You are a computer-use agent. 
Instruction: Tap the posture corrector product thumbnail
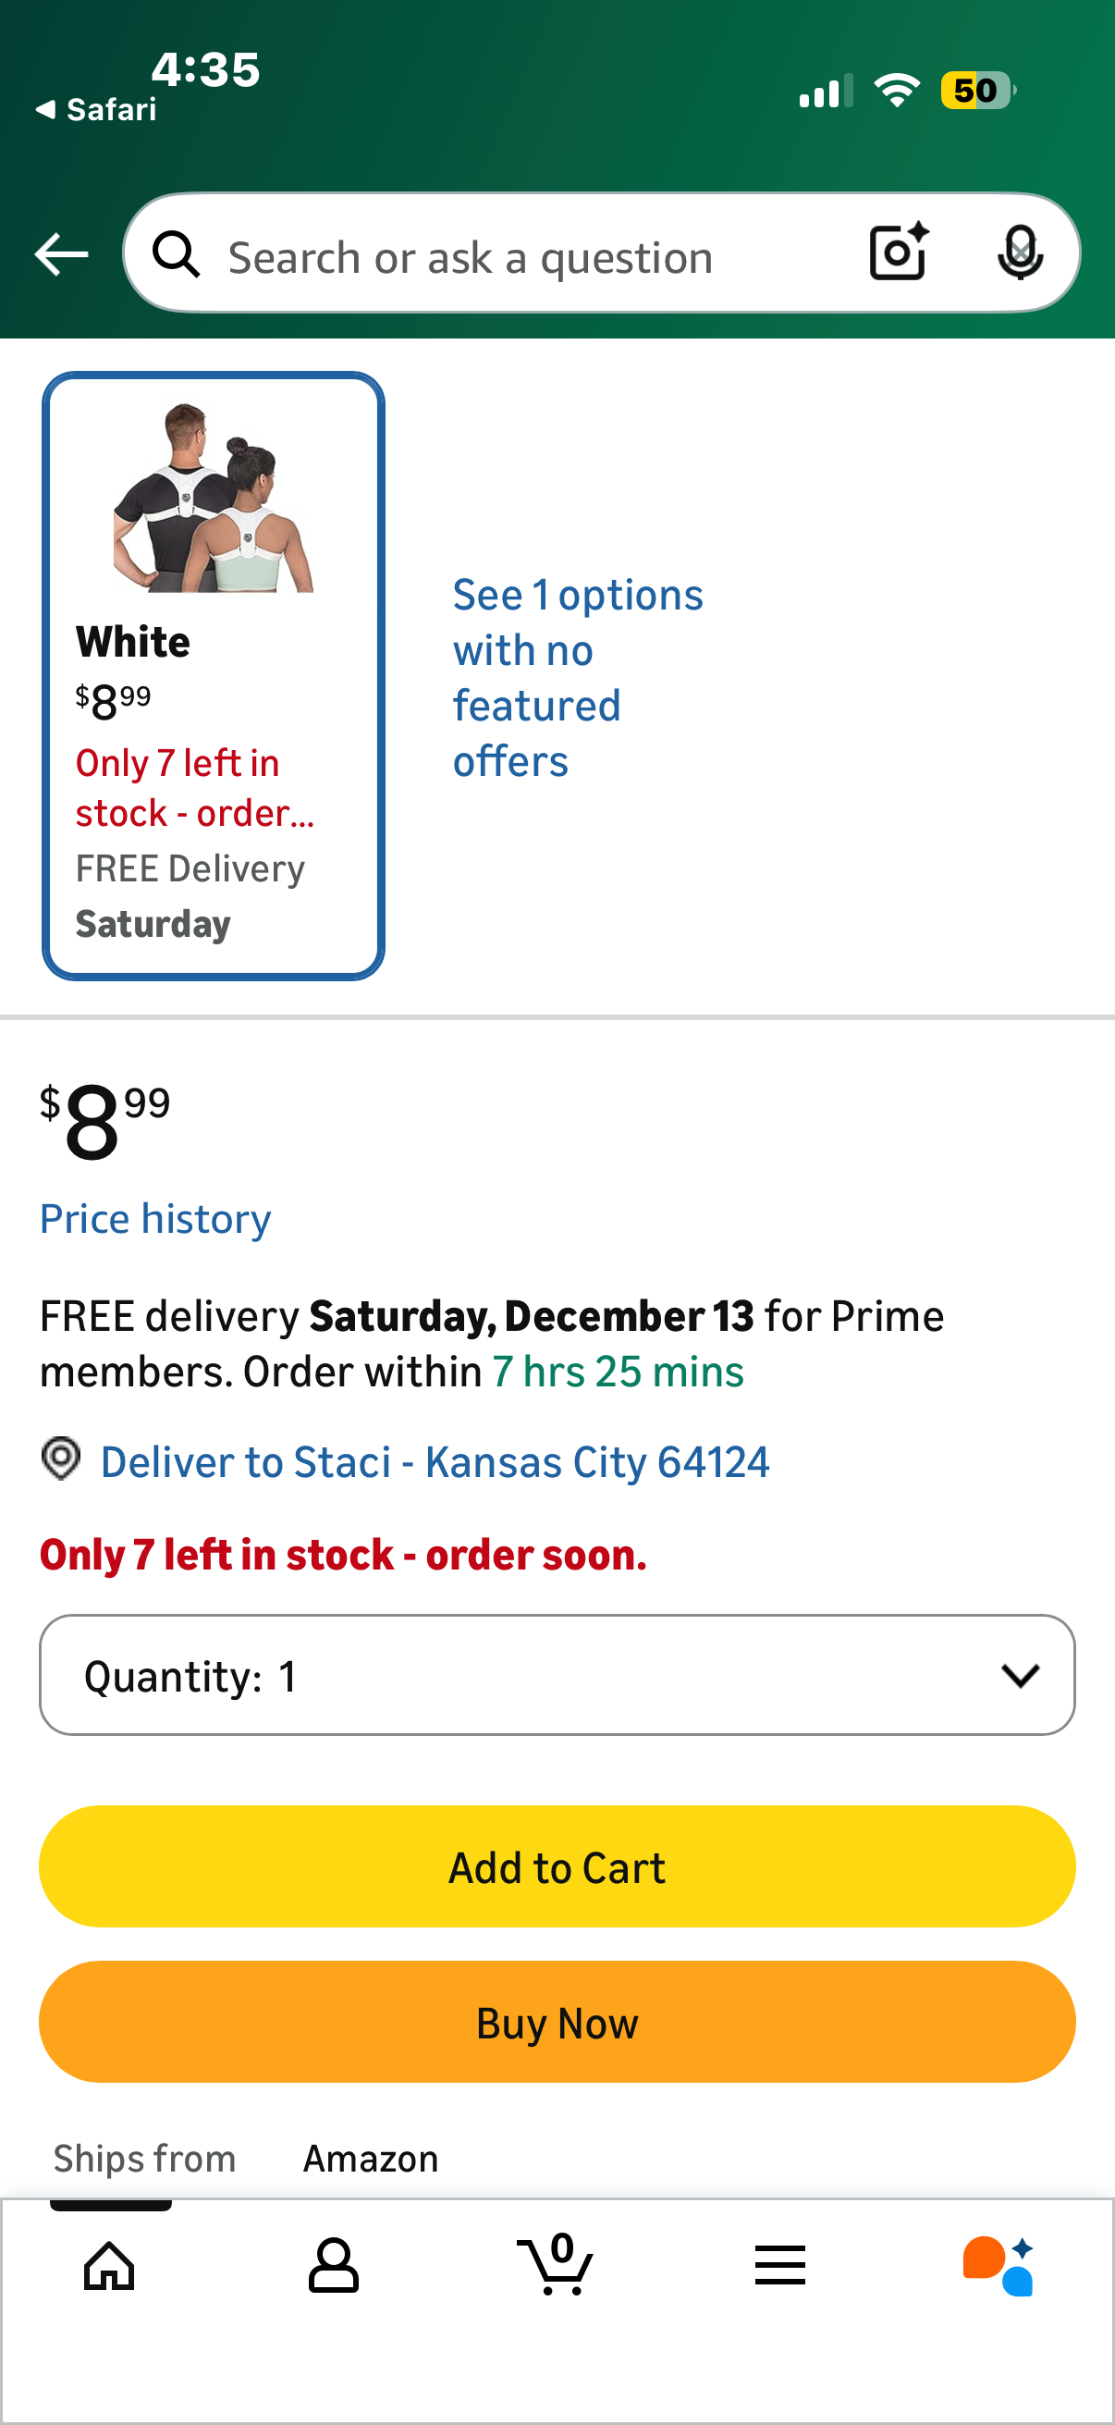coord(214,496)
